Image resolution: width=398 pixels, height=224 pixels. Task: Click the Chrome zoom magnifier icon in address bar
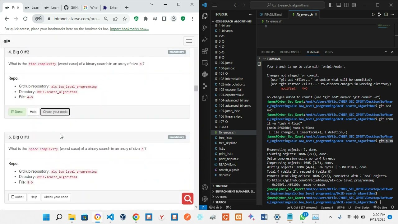(x=106, y=19)
